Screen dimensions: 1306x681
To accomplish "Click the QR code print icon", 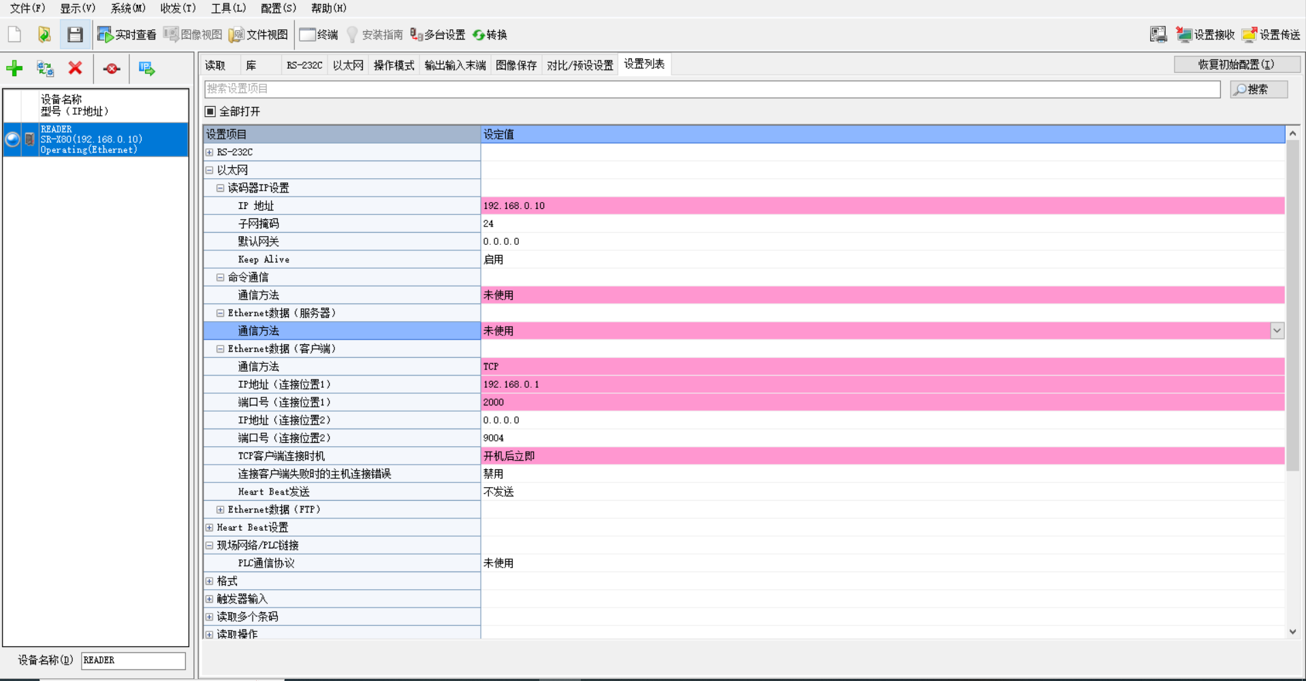I will (x=1158, y=35).
